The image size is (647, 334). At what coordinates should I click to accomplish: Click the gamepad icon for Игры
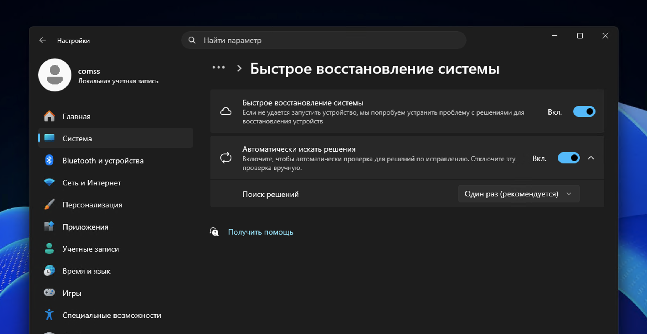(x=49, y=293)
